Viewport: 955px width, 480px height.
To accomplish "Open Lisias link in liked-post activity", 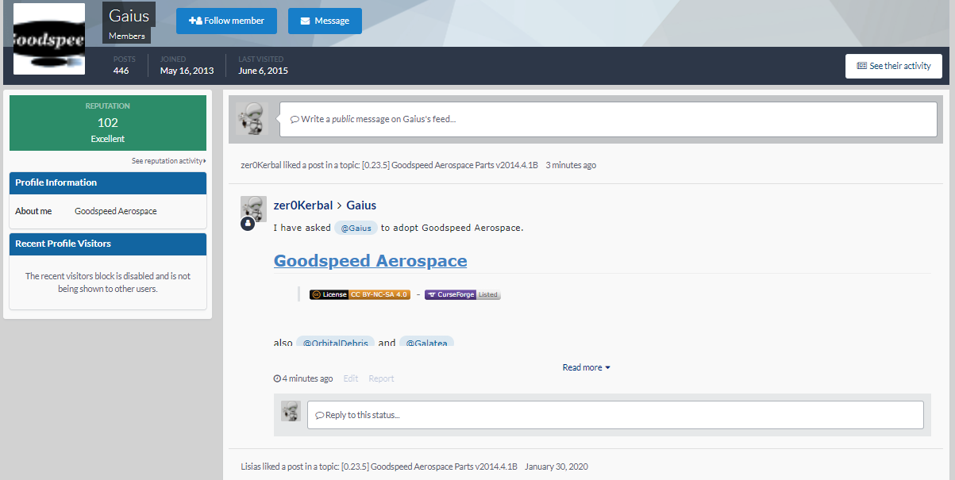I will click(250, 467).
